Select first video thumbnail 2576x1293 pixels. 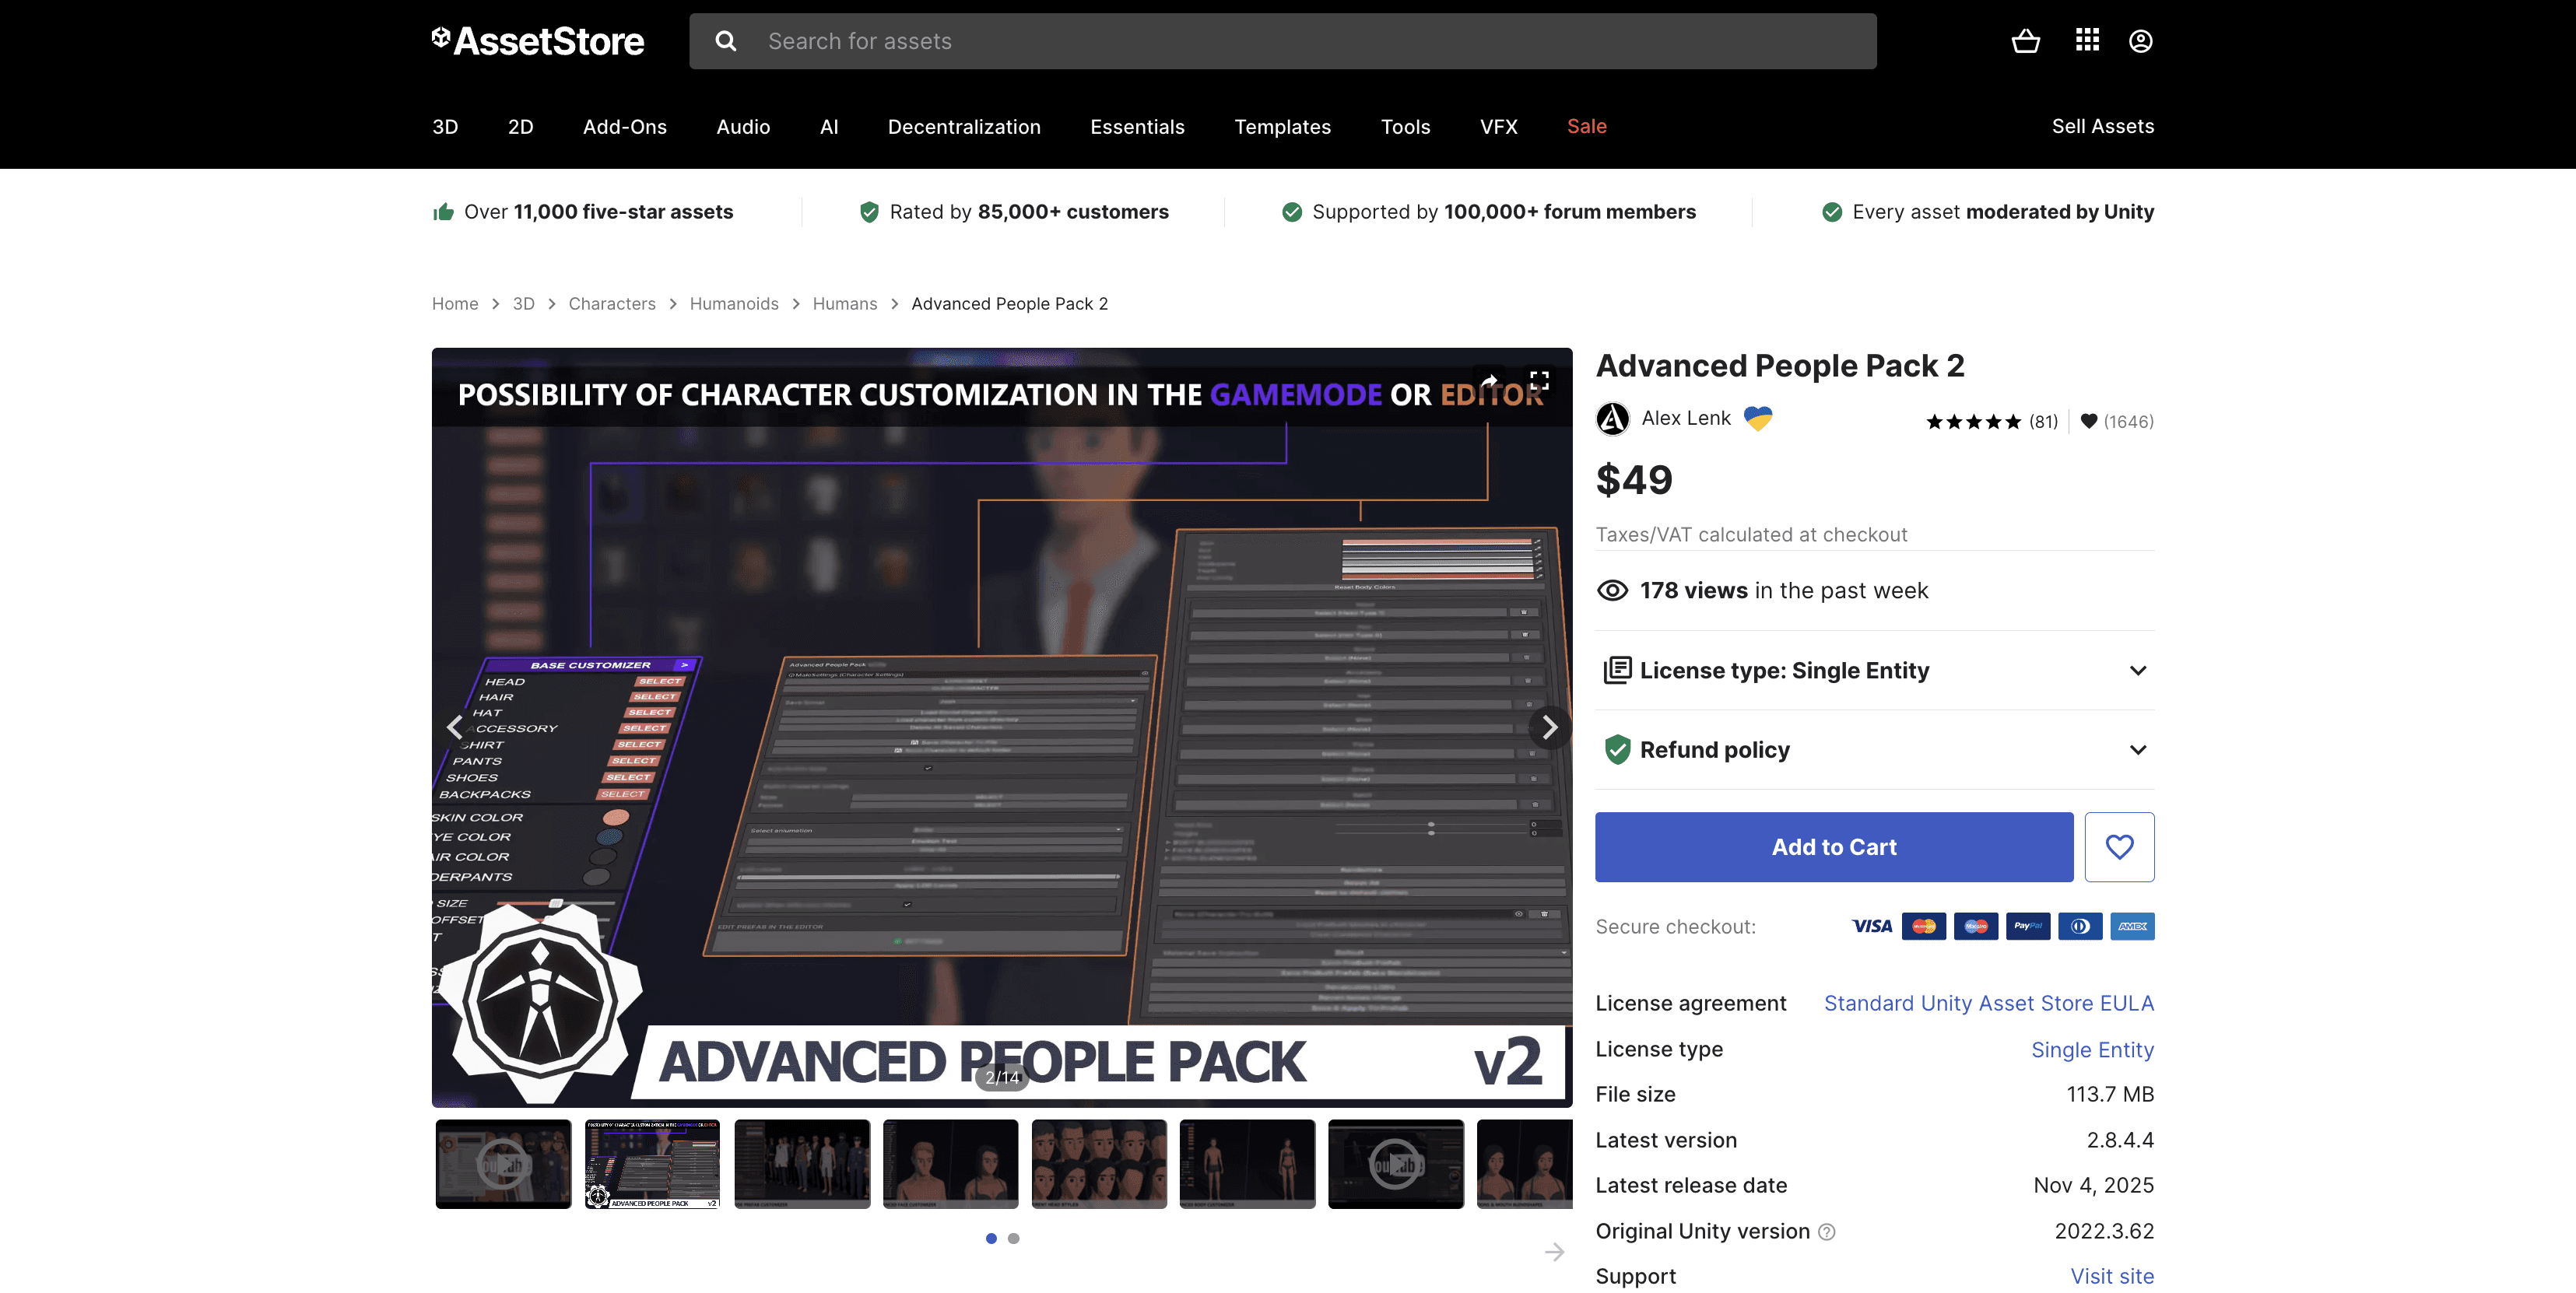tap(503, 1164)
